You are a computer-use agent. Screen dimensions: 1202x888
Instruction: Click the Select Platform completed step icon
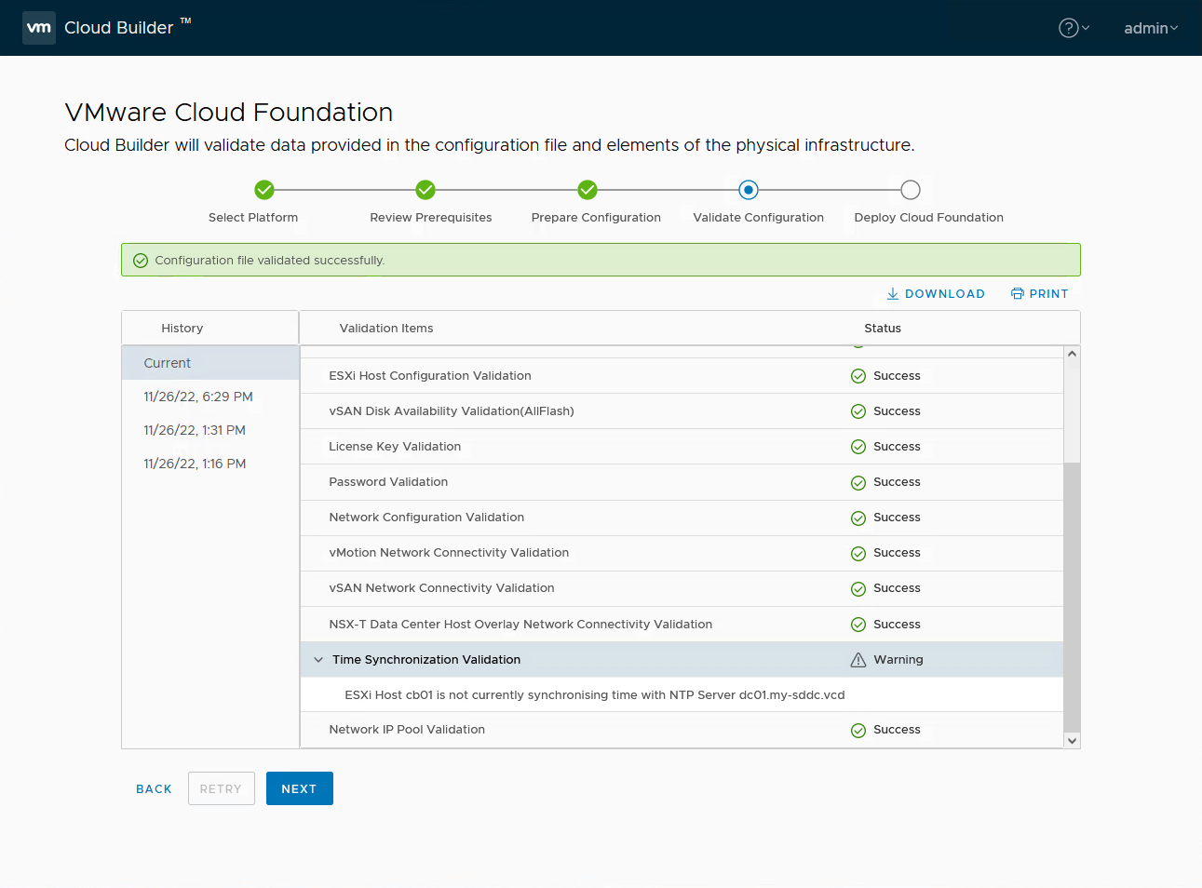[264, 189]
